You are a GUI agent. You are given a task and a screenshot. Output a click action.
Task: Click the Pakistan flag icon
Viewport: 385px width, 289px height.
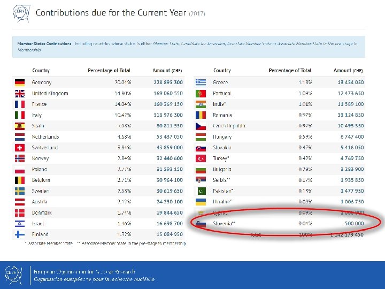[x=201, y=191]
